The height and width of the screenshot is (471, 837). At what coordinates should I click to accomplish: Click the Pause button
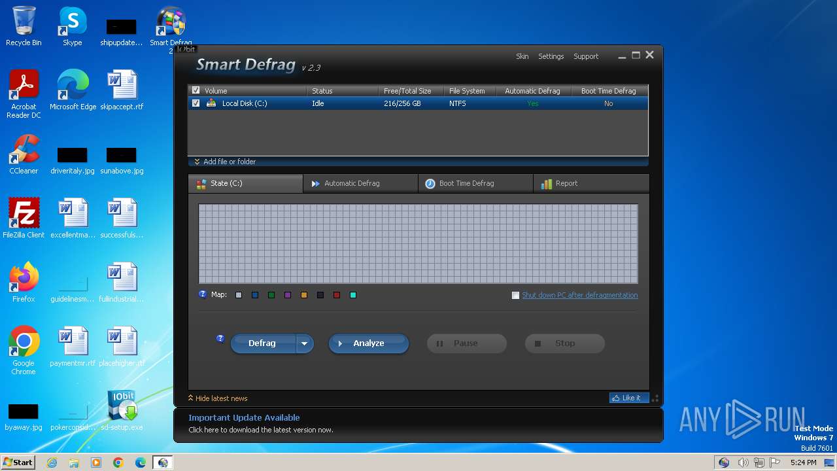(x=467, y=343)
